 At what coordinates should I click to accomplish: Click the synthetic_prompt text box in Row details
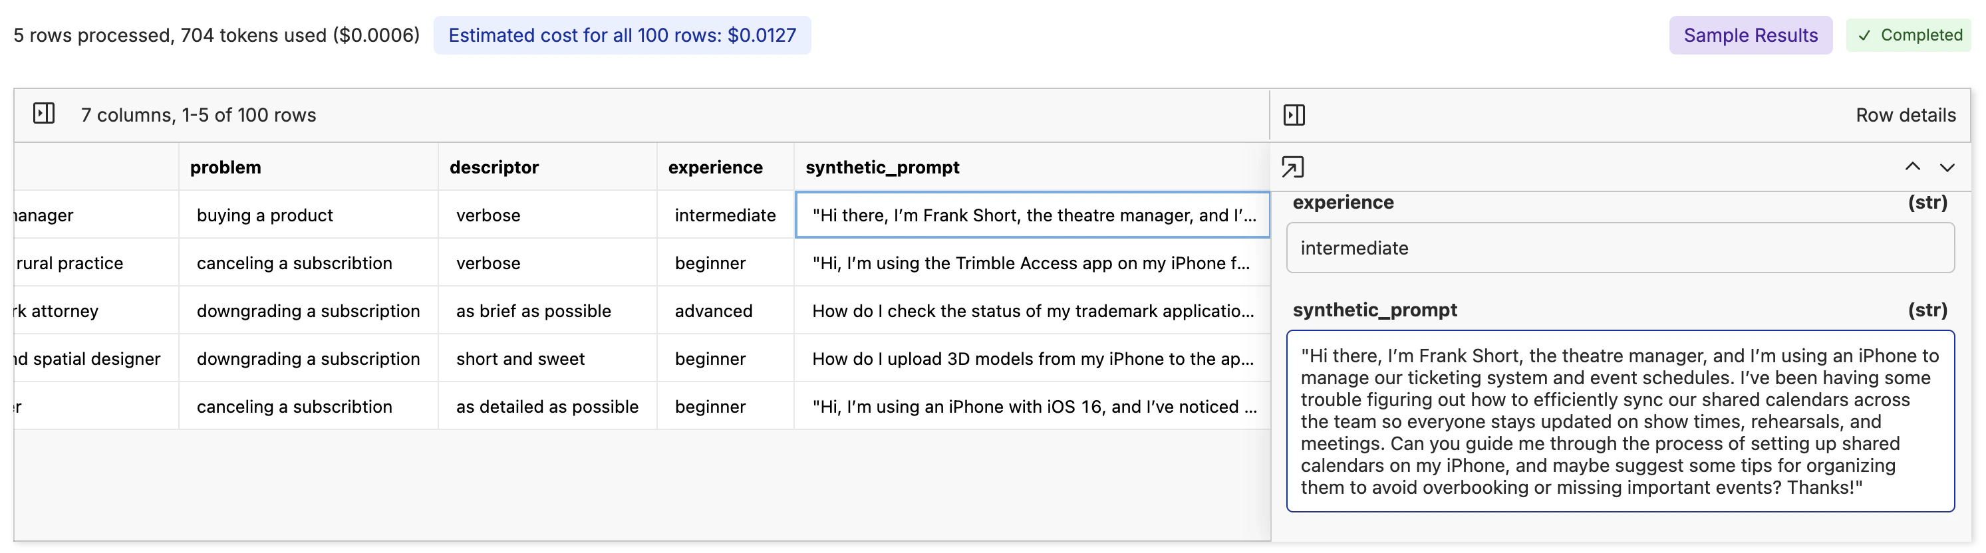[1619, 421]
